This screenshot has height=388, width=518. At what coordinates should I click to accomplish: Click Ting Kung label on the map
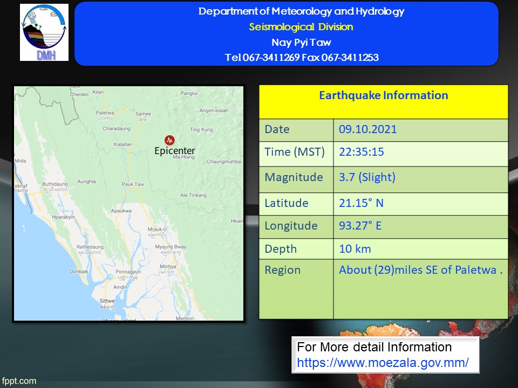pos(201,130)
